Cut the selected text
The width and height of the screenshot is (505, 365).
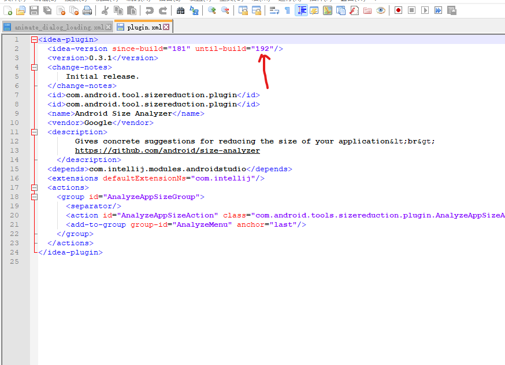(x=105, y=10)
